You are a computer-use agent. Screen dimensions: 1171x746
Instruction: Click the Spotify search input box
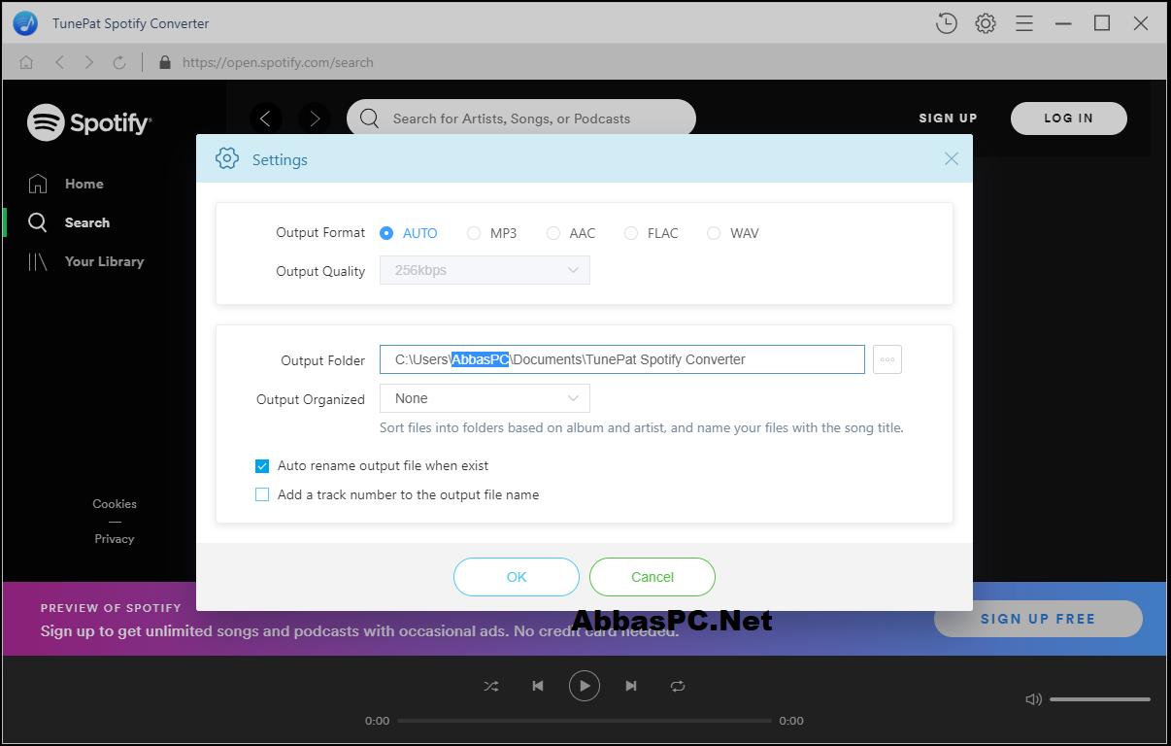click(521, 119)
